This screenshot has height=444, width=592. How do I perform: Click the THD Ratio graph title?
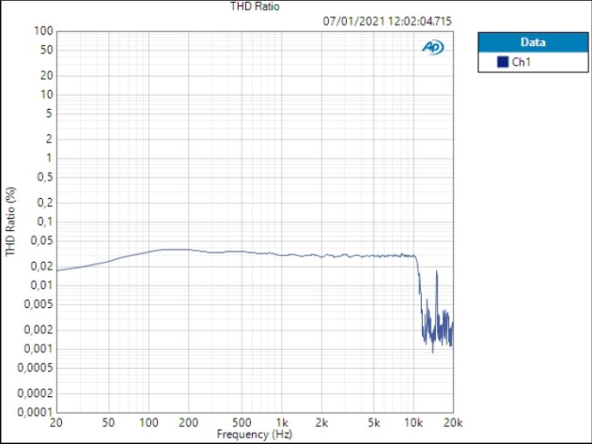[255, 6]
